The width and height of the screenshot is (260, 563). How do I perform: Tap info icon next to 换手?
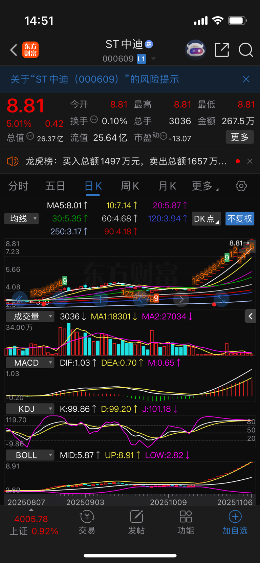click(94, 120)
